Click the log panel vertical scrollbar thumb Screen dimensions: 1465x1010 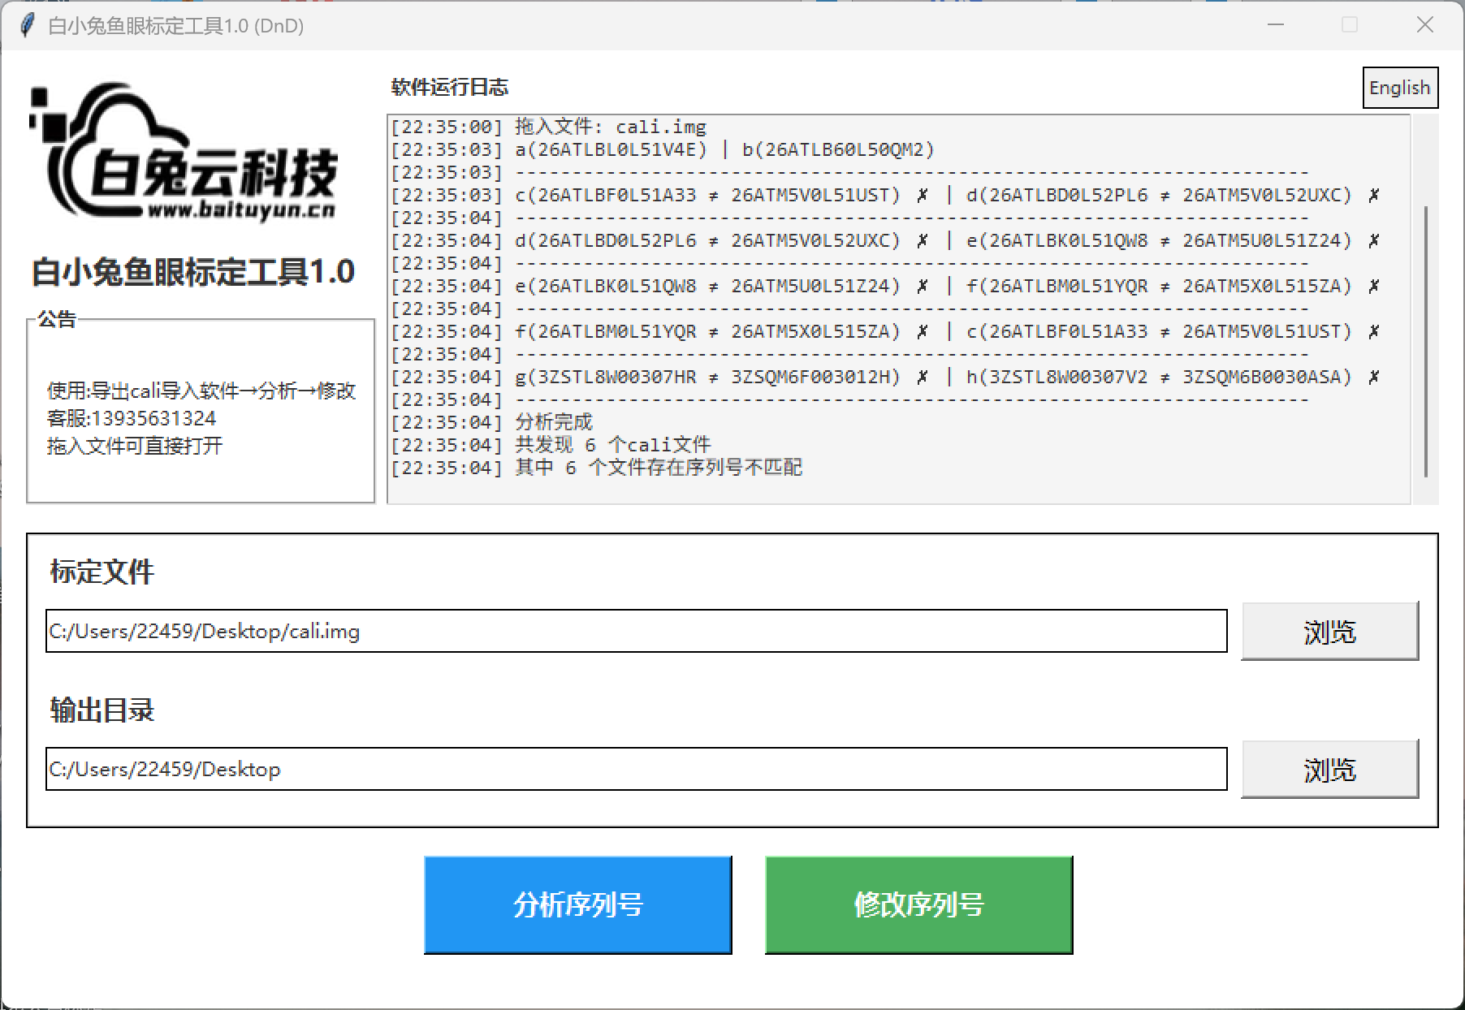coord(1426,341)
